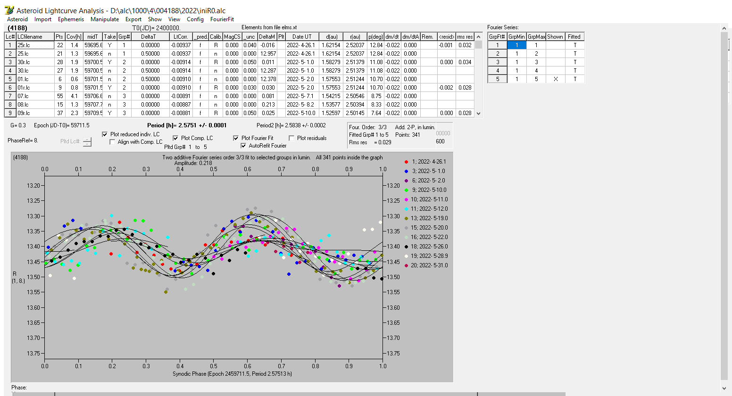Click the Fitted T cell in Fourier row 3
Image resolution: width=732 pixels, height=396 pixels.
click(x=574, y=62)
